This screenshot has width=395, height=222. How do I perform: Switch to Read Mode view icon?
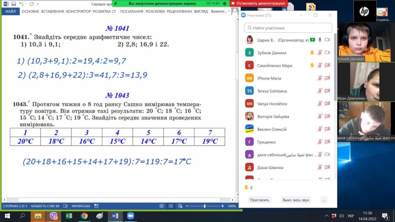161,206
